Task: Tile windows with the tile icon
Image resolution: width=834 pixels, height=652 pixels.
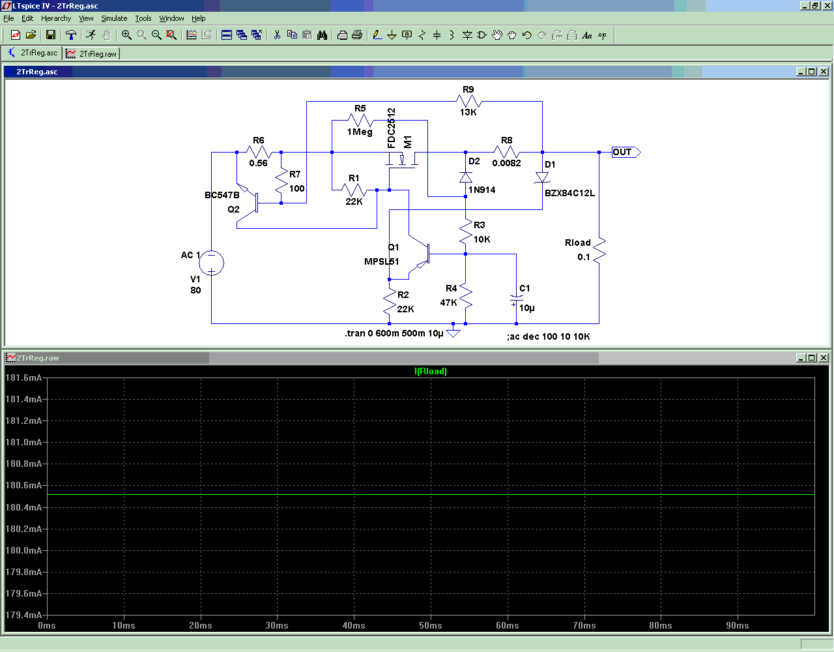Action: [227, 35]
